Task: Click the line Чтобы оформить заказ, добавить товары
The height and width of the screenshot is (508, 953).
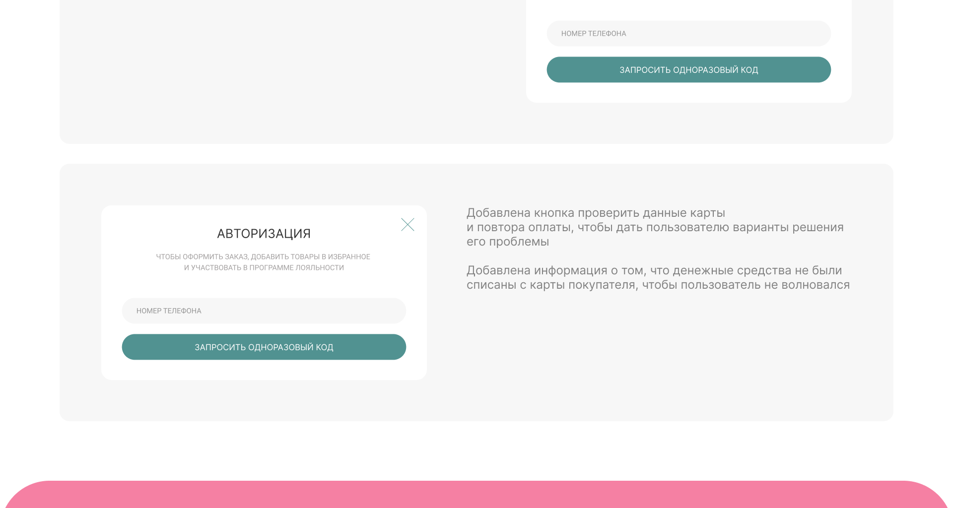Action: (263, 257)
